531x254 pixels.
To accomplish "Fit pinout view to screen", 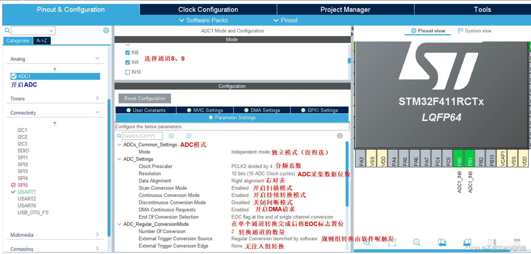I will tap(392, 242).
